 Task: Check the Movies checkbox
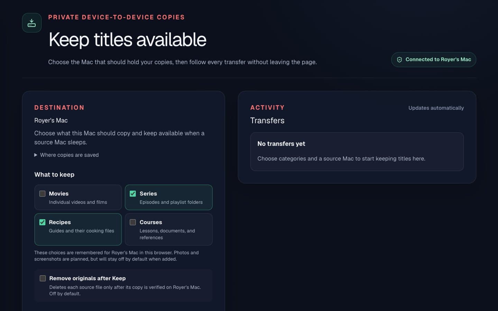click(43, 194)
